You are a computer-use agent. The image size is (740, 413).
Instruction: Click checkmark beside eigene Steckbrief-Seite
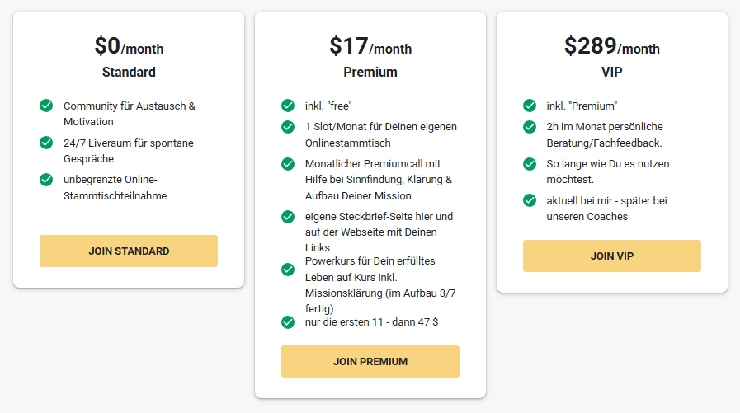(x=288, y=217)
